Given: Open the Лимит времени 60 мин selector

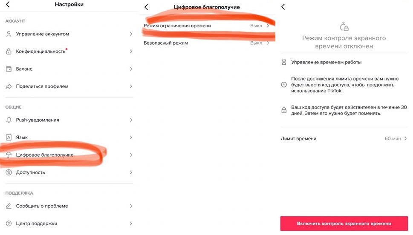Looking at the screenshot, I should (396, 139).
